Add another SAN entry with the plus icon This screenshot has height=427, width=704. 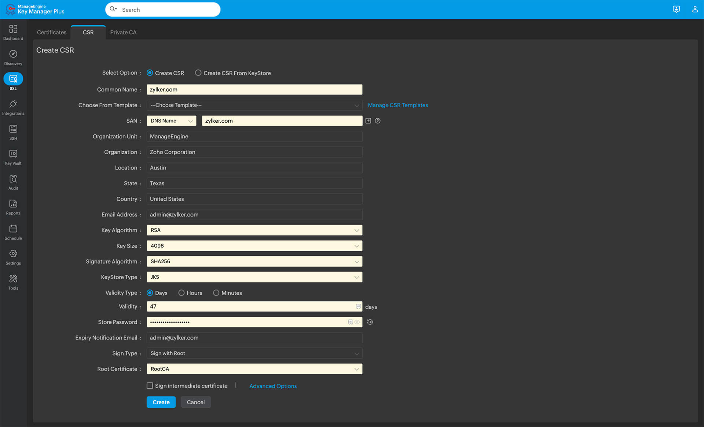click(368, 120)
